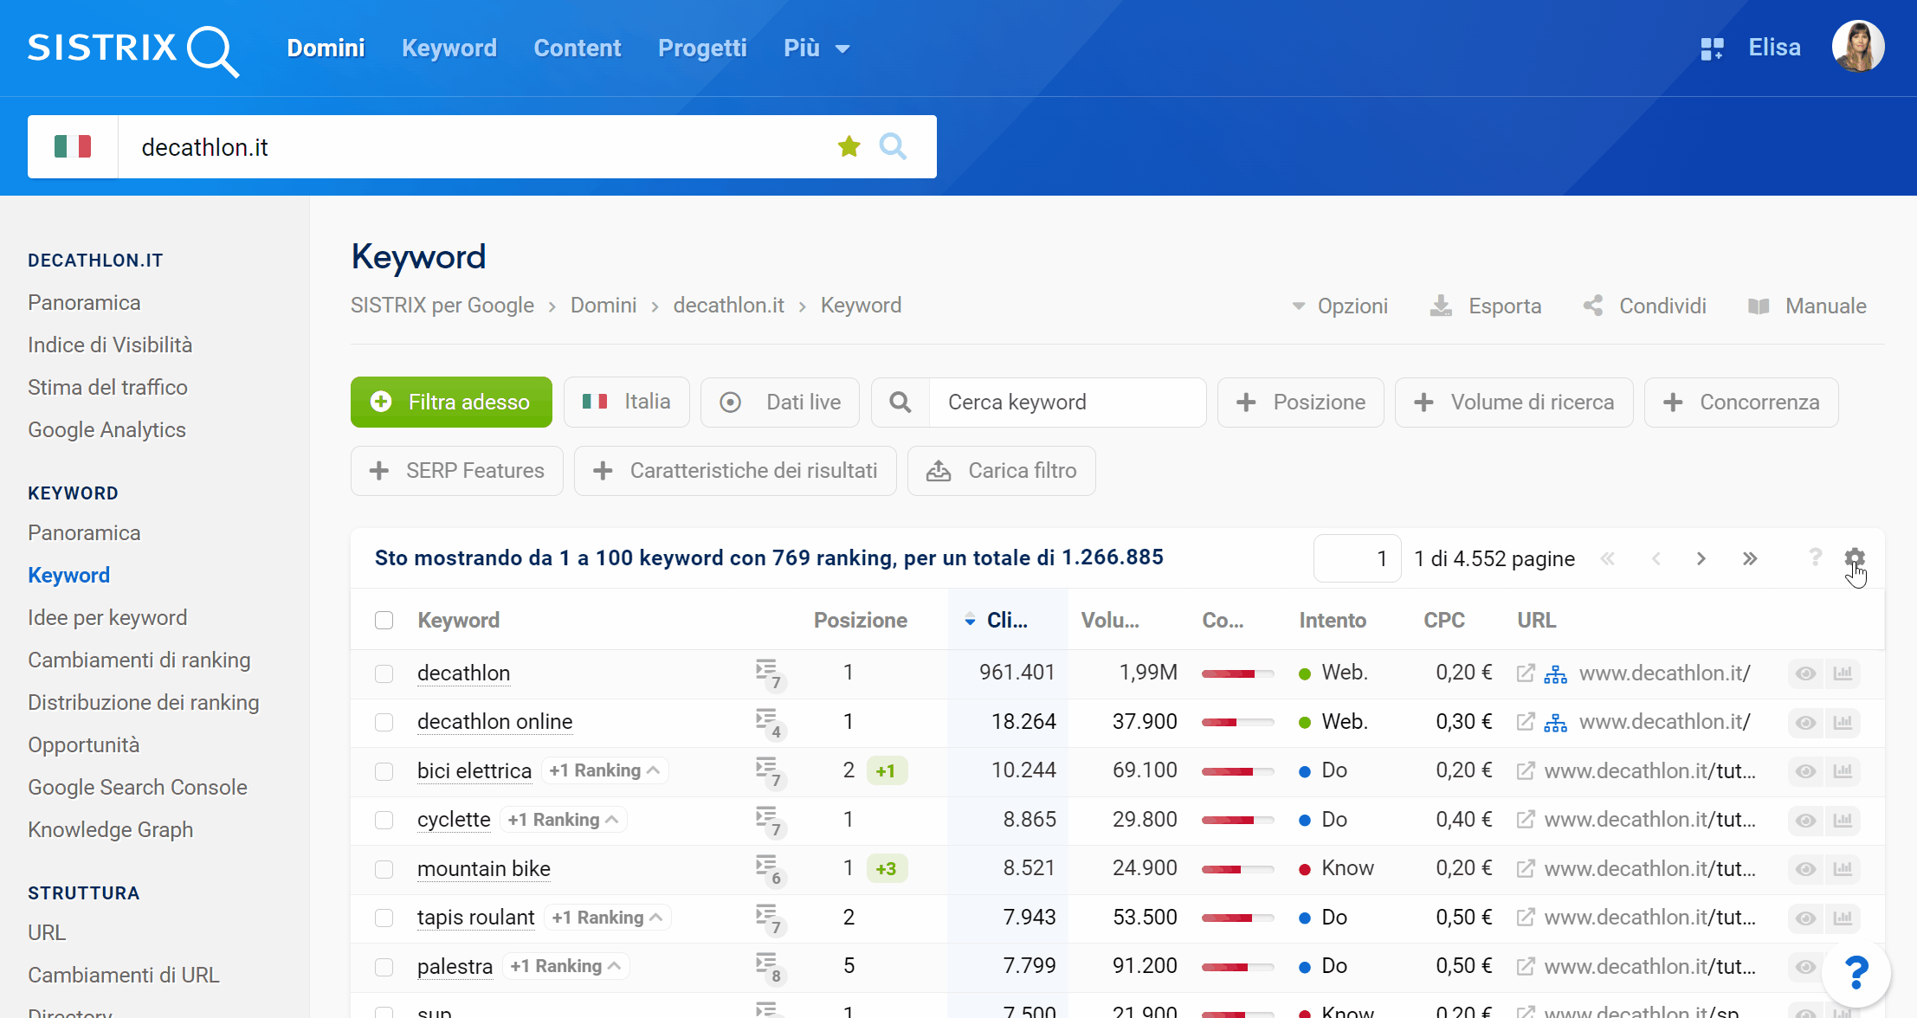1917x1018 pixels.
Task: Click the SISTRIX logo
Action: coord(132,49)
